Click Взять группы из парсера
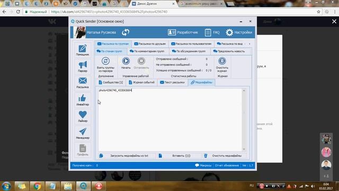This screenshot has height=191, width=339. 105,65
